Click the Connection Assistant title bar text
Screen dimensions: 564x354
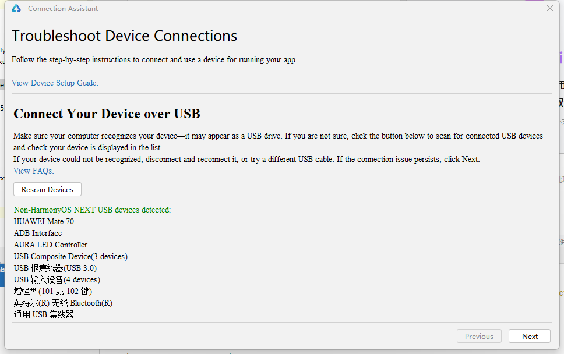[x=63, y=9]
